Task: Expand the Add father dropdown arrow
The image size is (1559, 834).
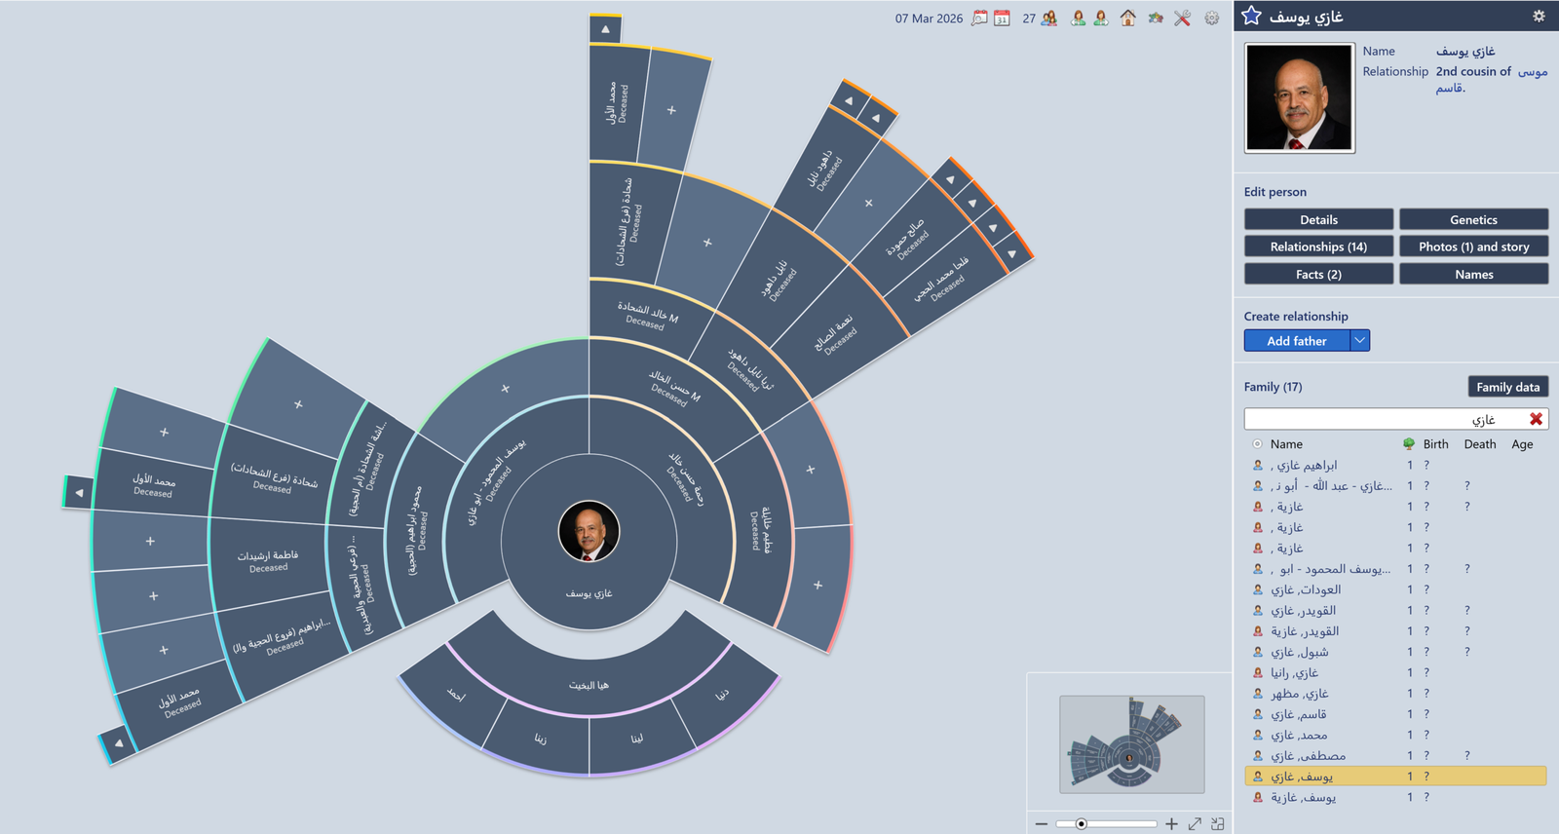Action: (1359, 341)
